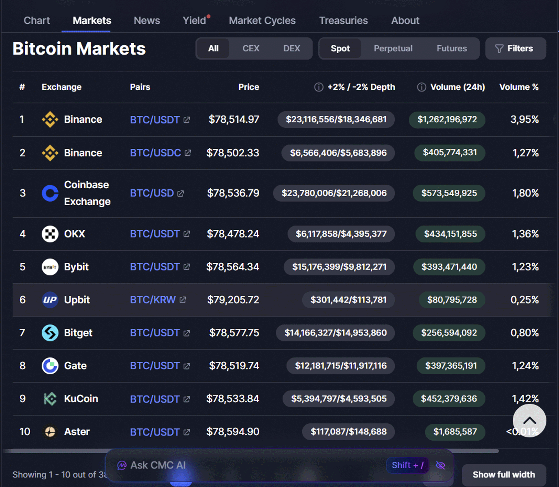Click Upbit price $79,205.72
This screenshot has height=487, width=559.
click(233, 300)
